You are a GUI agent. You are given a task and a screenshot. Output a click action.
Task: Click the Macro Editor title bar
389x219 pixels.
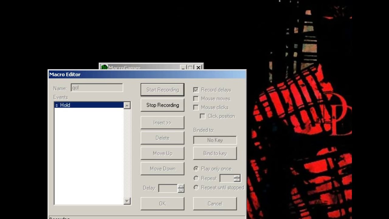point(147,74)
